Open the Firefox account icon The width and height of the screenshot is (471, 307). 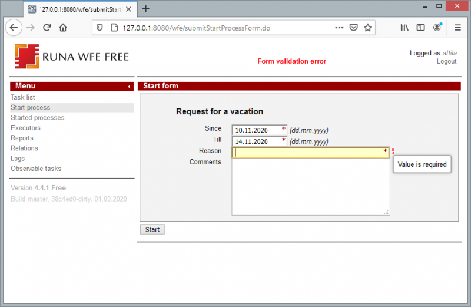pos(437,27)
